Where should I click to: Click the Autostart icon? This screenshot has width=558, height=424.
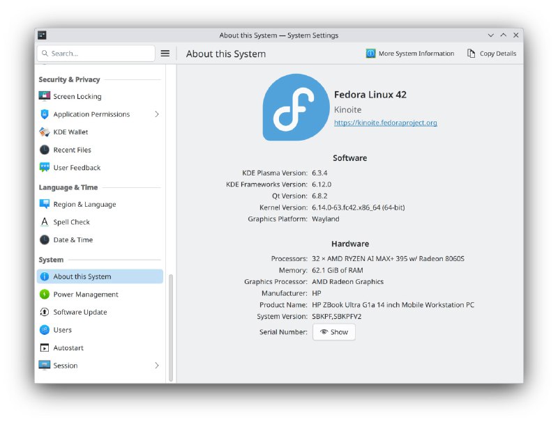coord(45,347)
